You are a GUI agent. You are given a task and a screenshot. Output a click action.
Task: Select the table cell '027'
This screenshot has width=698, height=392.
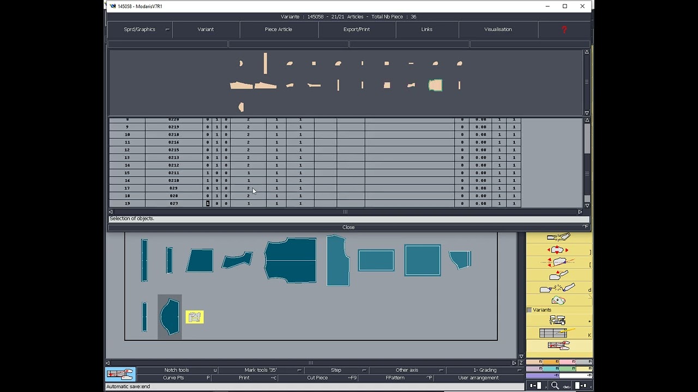[174, 204]
